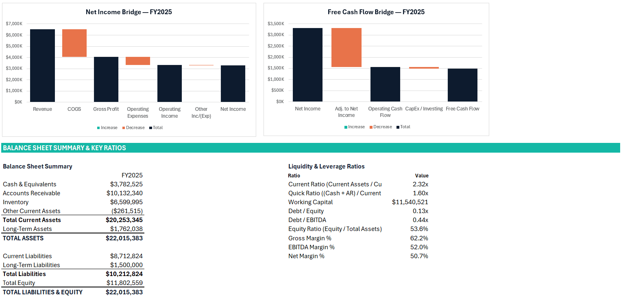The height and width of the screenshot is (300, 623).
Task: Select the Working Capital label cell
Action: (x=311, y=202)
